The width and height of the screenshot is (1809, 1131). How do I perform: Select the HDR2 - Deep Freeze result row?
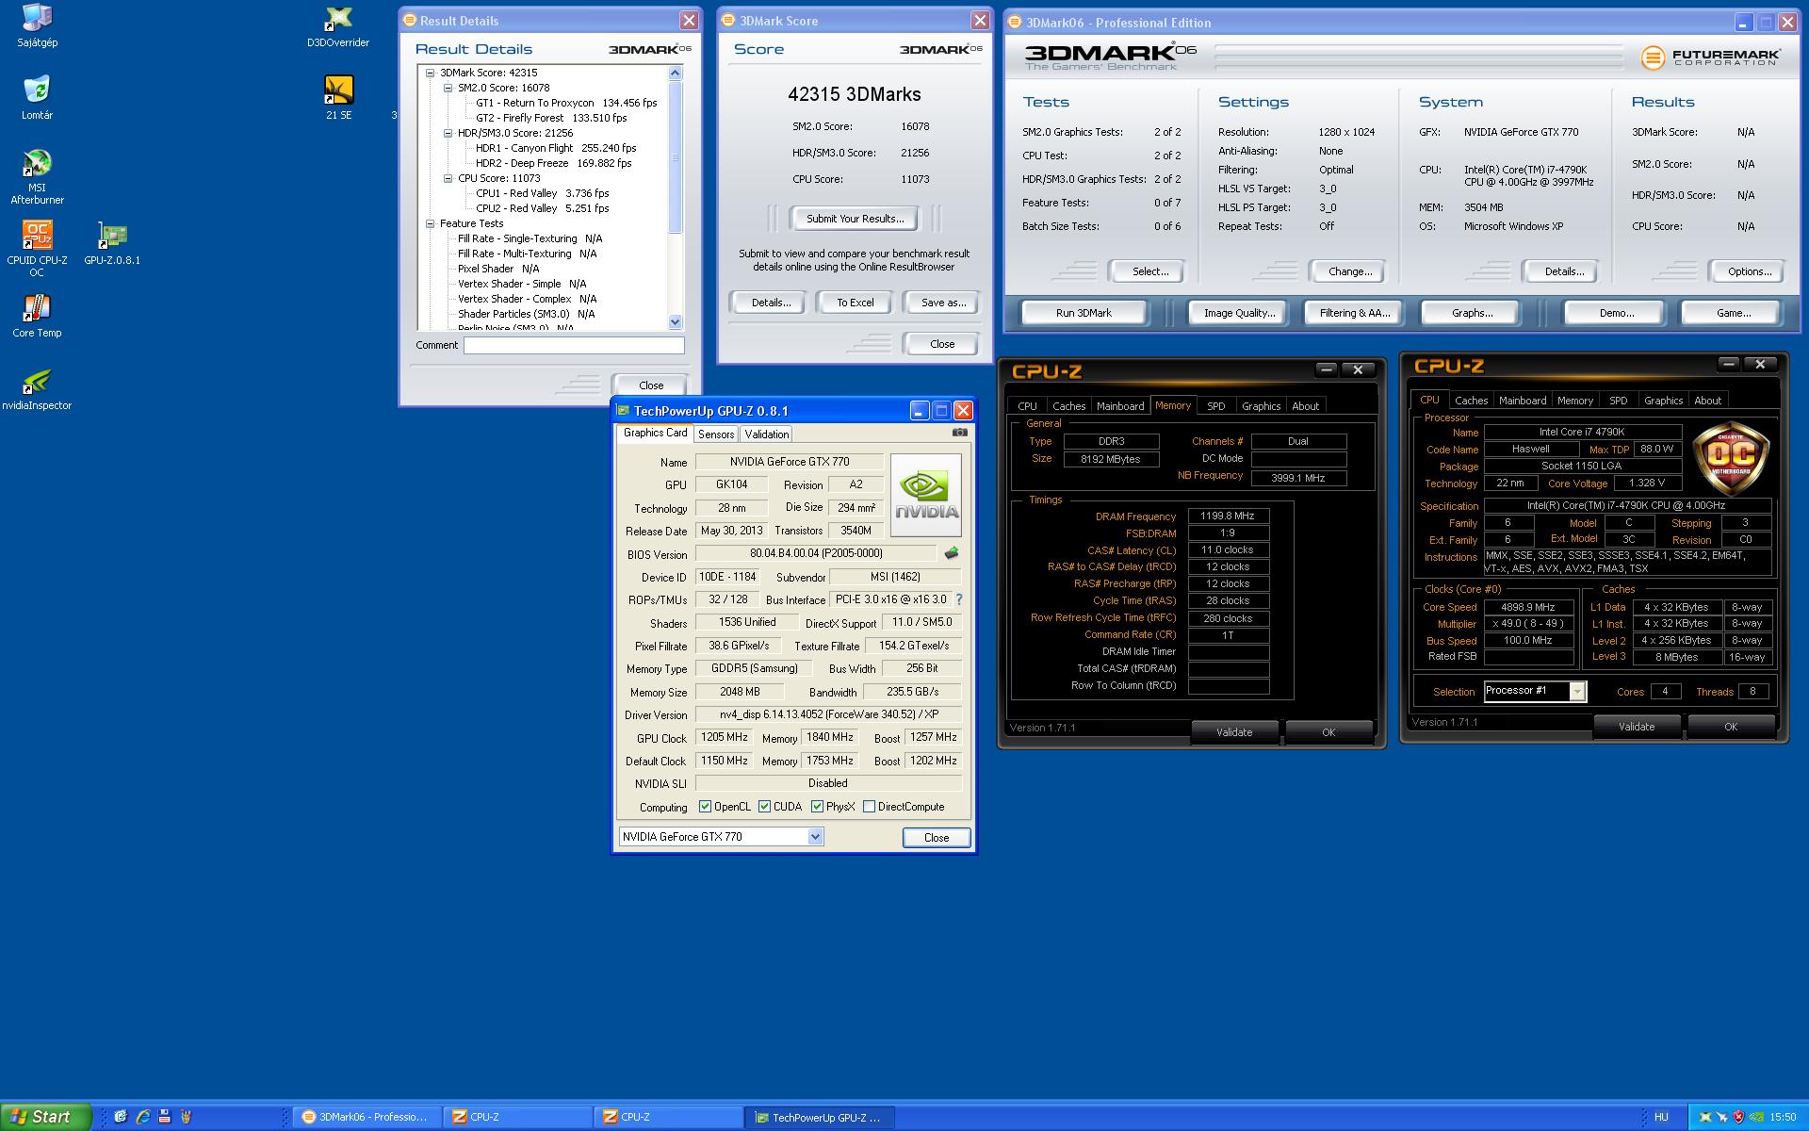coord(553,163)
